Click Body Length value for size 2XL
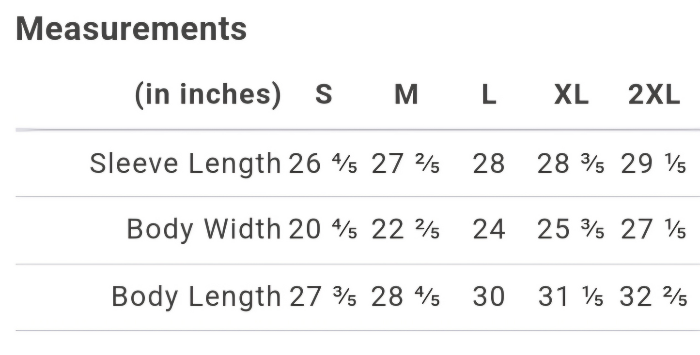This screenshot has height=355, width=700. point(653,296)
